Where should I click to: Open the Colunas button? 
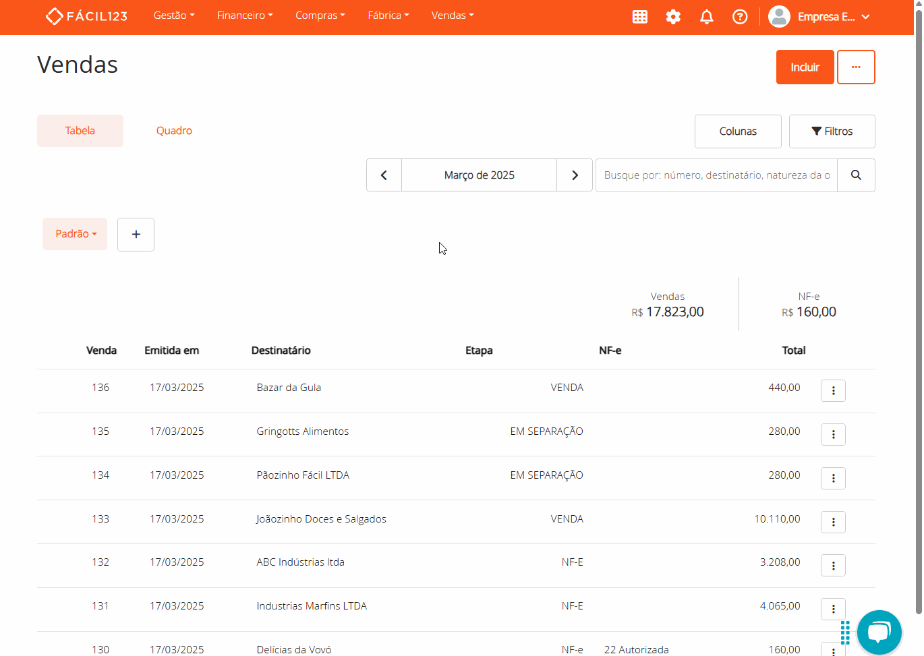(737, 131)
